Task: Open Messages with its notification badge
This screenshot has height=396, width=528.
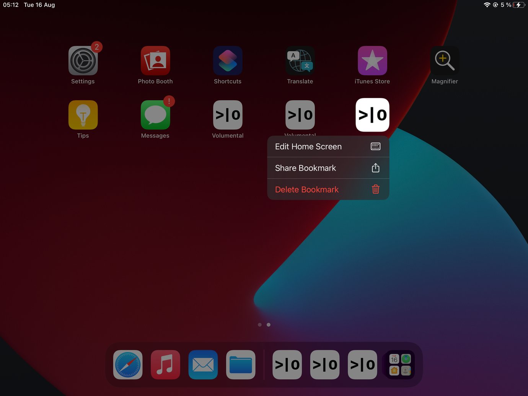Action: [155, 115]
